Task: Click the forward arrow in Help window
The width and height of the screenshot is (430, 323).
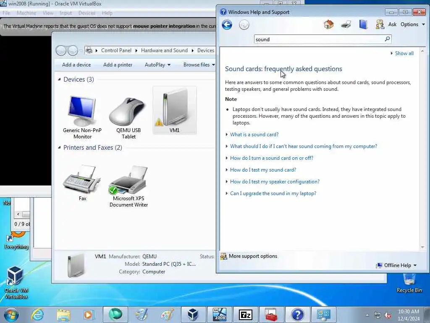Action: pyautogui.click(x=244, y=25)
